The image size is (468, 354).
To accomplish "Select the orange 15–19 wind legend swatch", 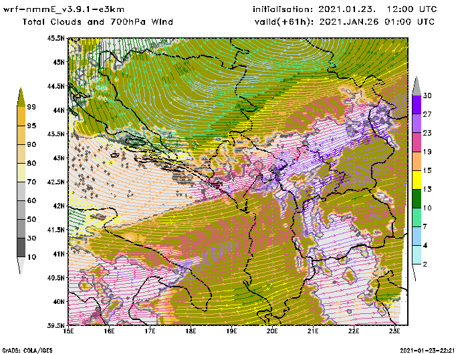I will (x=417, y=161).
